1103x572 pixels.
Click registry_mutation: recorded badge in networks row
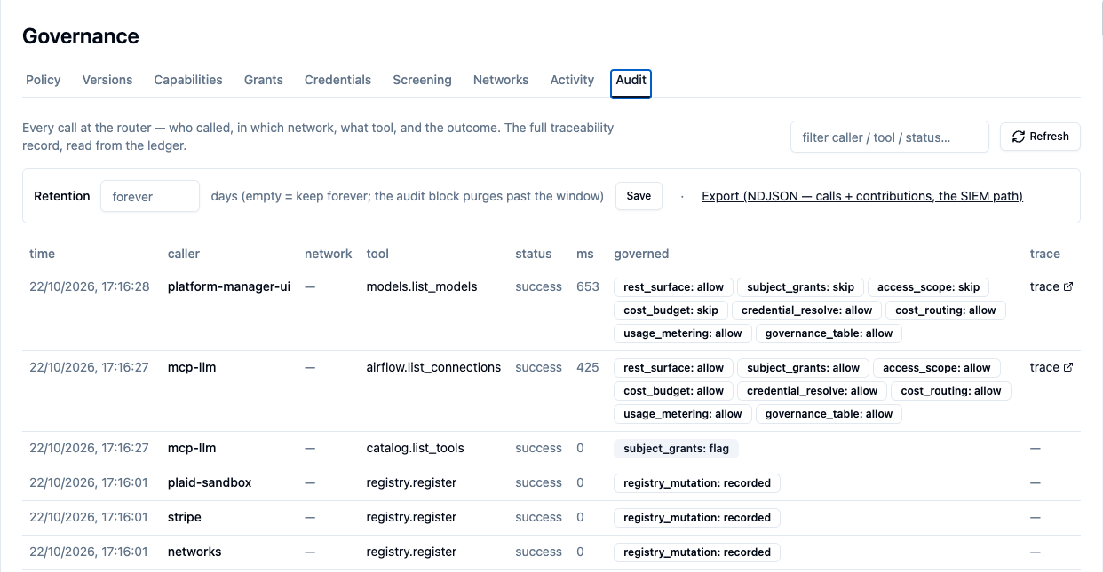(697, 552)
